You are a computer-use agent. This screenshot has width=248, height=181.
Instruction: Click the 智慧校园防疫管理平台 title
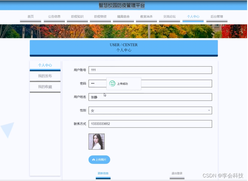pyautogui.click(x=122, y=5)
